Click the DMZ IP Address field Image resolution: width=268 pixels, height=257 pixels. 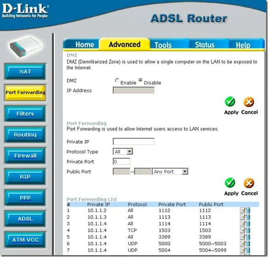(134, 90)
